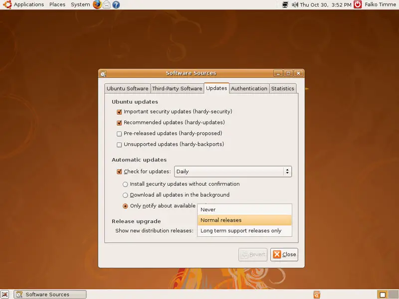The height and width of the screenshot is (299, 399).
Task: Click the Close button in dialog
Action: (x=284, y=254)
